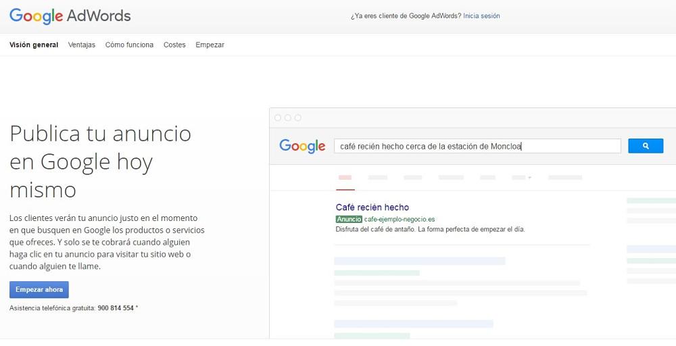676x346 pixels.
Task: Click the paragraph starting Los clientes verán
Action: pyautogui.click(x=107, y=242)
